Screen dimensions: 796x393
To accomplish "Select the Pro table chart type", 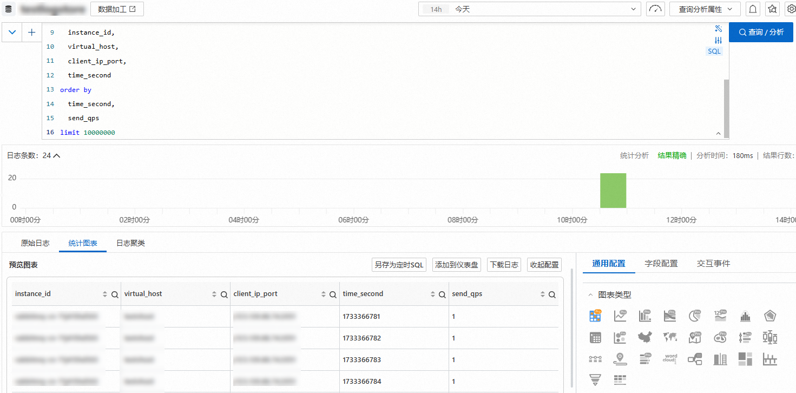I will pyautogui.click(x=596, y=316).
